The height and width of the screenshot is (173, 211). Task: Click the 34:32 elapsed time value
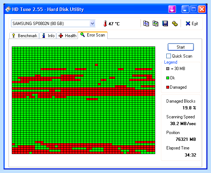190,155
